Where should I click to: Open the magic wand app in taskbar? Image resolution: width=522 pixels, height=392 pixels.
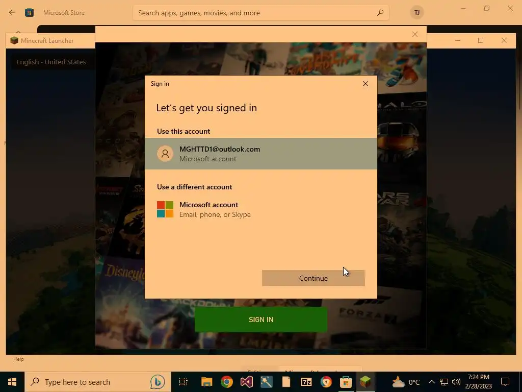coord(266,382)
